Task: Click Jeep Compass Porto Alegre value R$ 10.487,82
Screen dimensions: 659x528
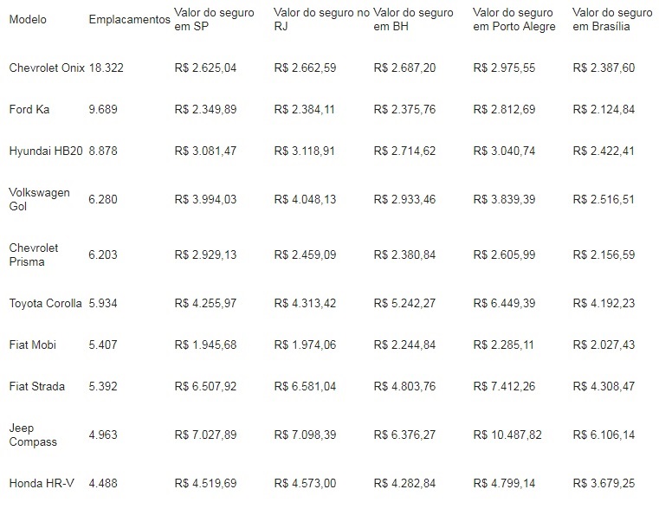Action: point(507,435)
